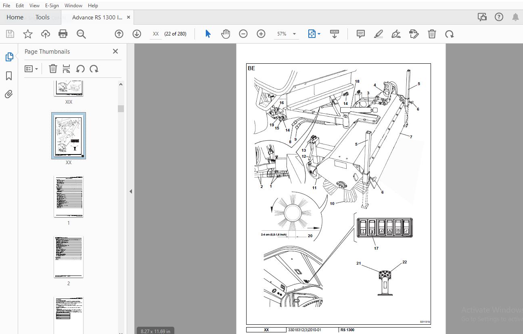The width and height of the screenshot is (523, 334).
Task: Open the Add comment sticky note tool
Action: tap(361, 34)
